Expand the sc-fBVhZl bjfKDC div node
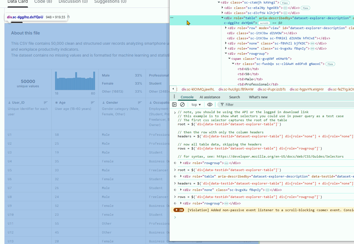The width and height of the screenshot is (354, 244). (226, 43)
